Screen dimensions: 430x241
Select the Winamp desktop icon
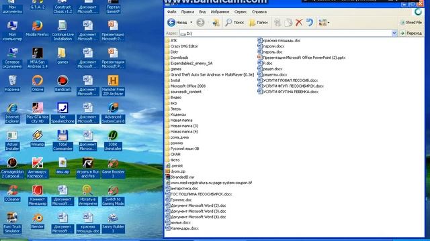coord(38,139)
